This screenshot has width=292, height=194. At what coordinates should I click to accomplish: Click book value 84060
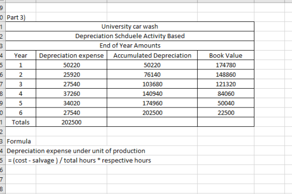[x=226, y=93]
